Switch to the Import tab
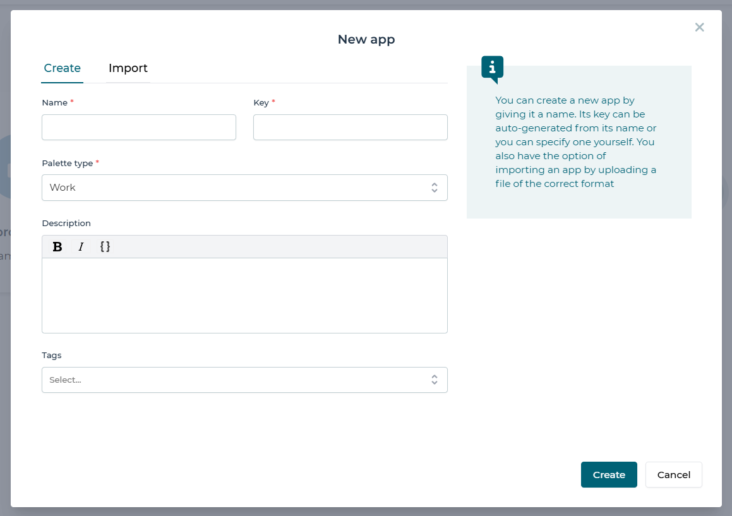The height and width of the screenshot is (516, 732). tap(128, 68)
